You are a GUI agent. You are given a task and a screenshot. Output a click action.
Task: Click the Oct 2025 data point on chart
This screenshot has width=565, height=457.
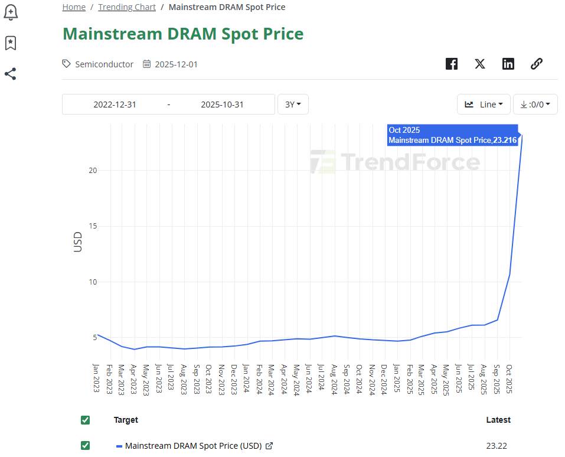(522, 135)
